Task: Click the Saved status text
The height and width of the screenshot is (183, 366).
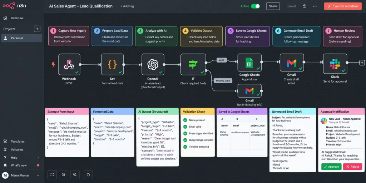Action: (292, 6)
